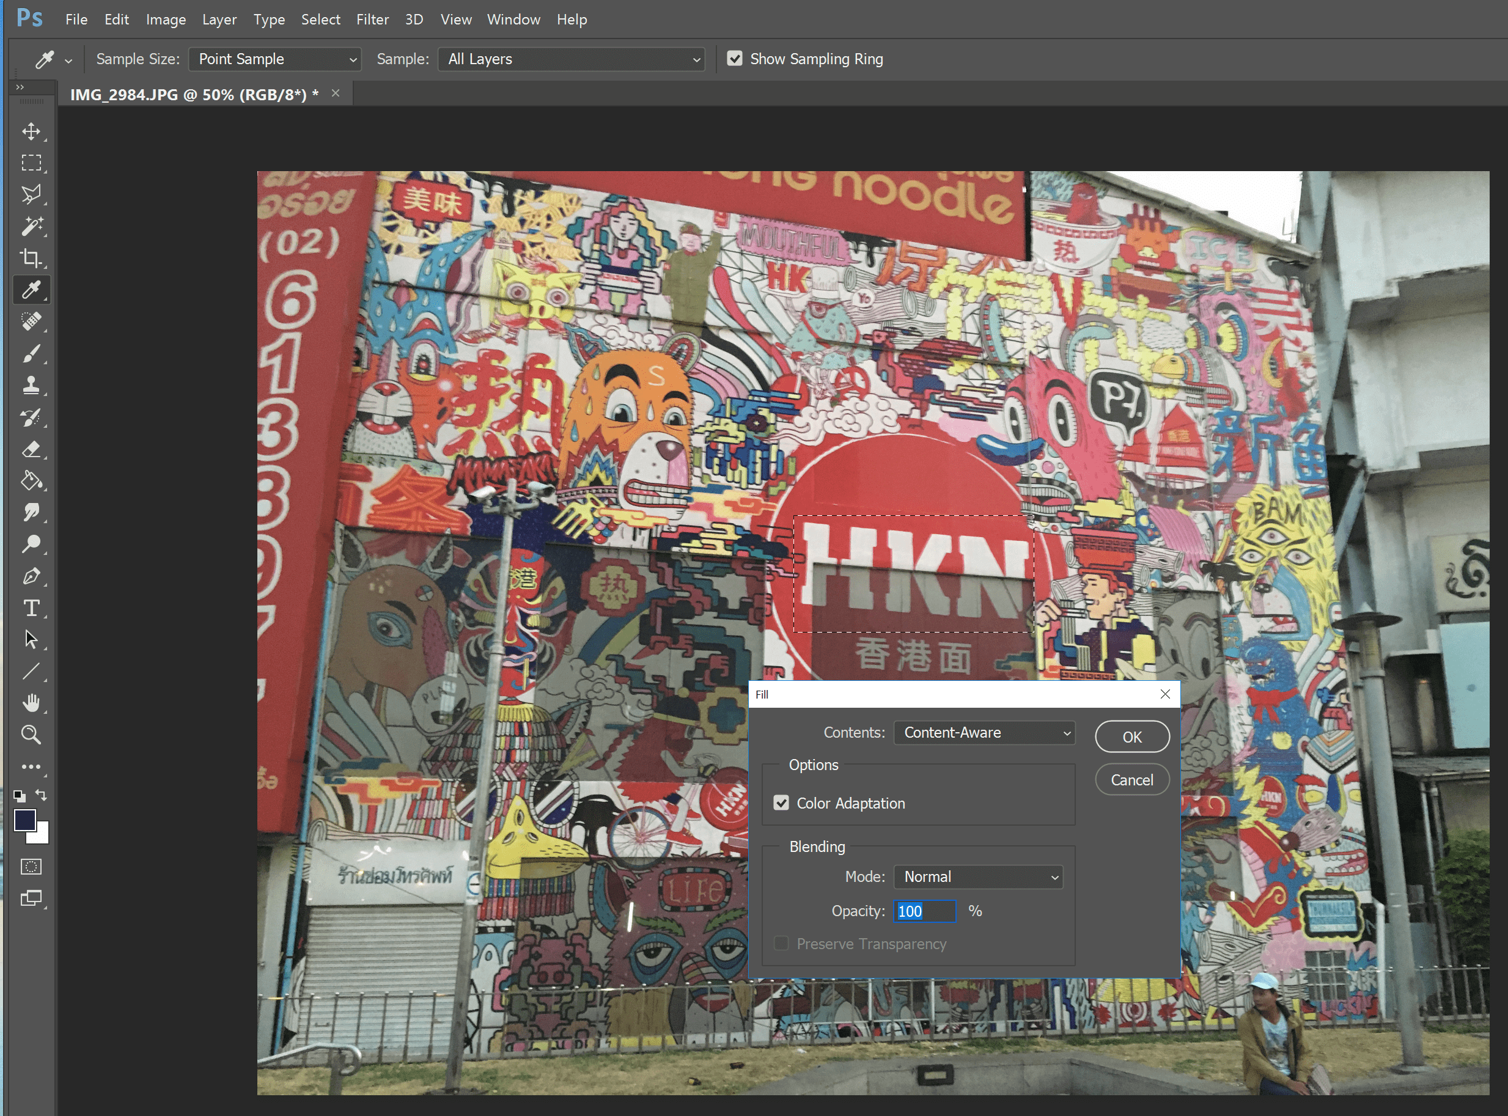Toggle Quick Mask mode
This screenshot has width=1508, height=1116.
tap(31, 867)
